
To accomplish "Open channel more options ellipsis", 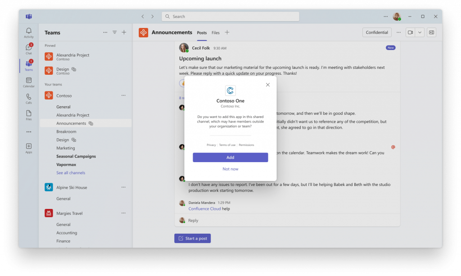I will click(399, 32).
